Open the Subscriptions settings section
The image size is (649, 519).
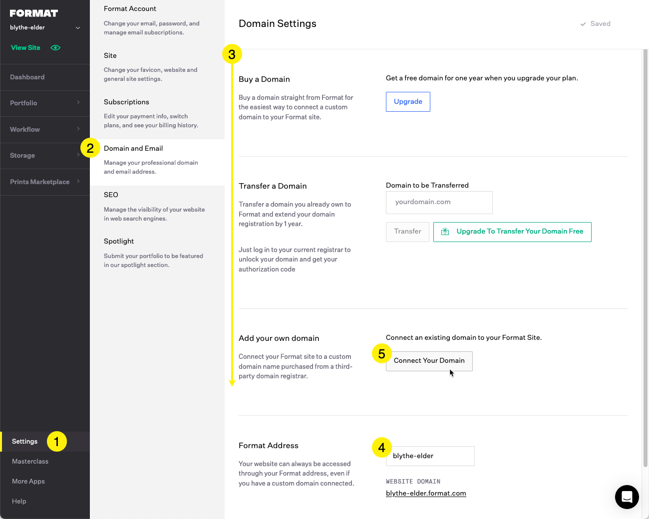tap(126, 102)
